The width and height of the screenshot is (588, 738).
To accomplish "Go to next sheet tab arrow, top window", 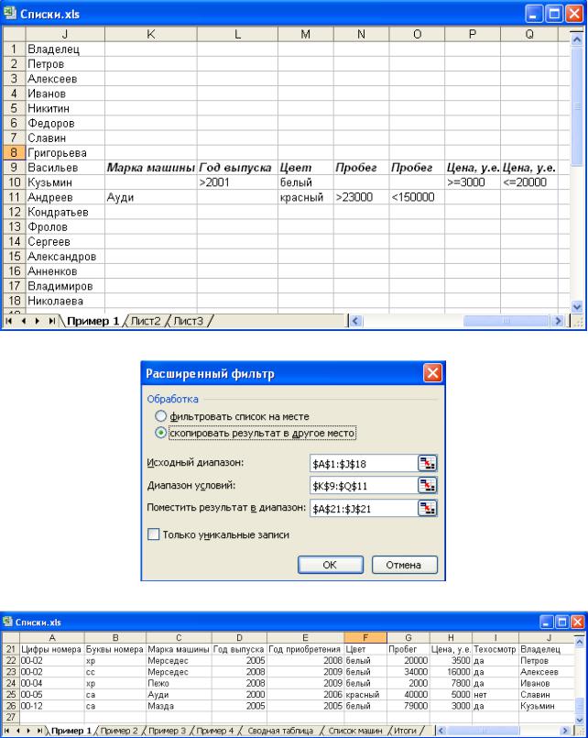I will (38, 321).
